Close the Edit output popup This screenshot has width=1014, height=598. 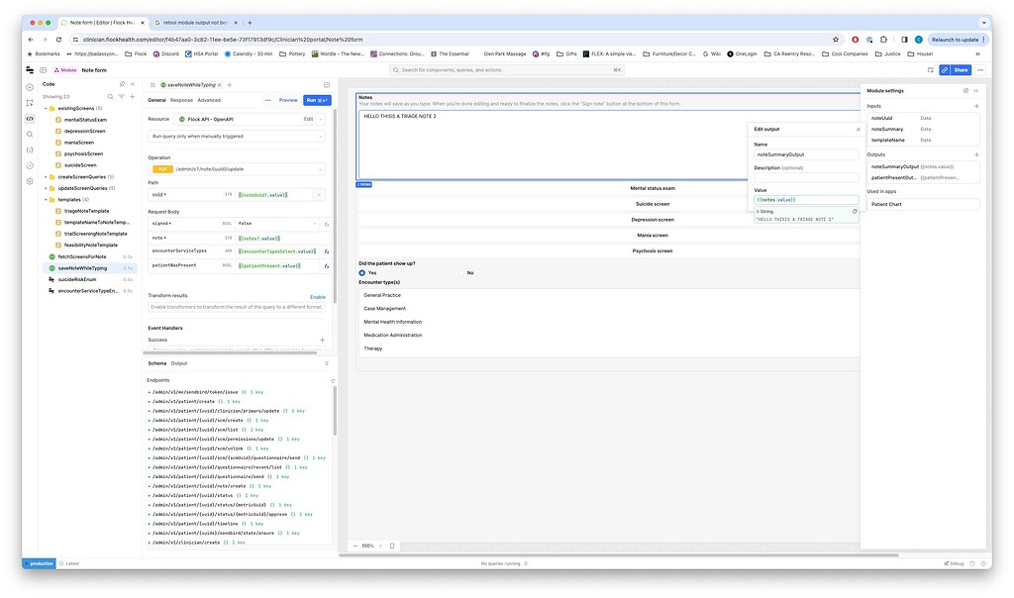point(858,129)
